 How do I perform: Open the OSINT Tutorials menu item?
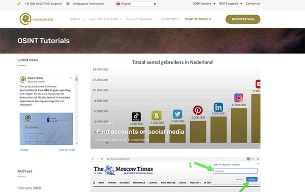tap(198, 19)
